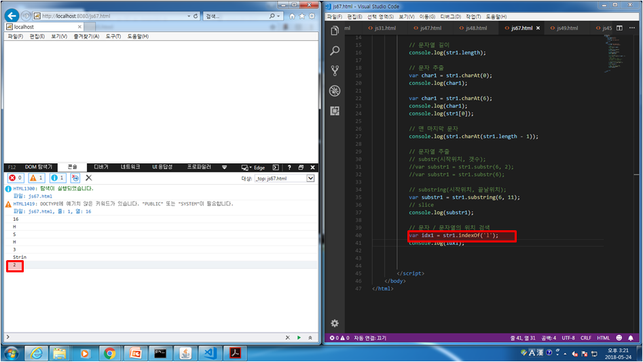
Task: Open Chrome from the Windows taskbar
Action: point(109,353)
